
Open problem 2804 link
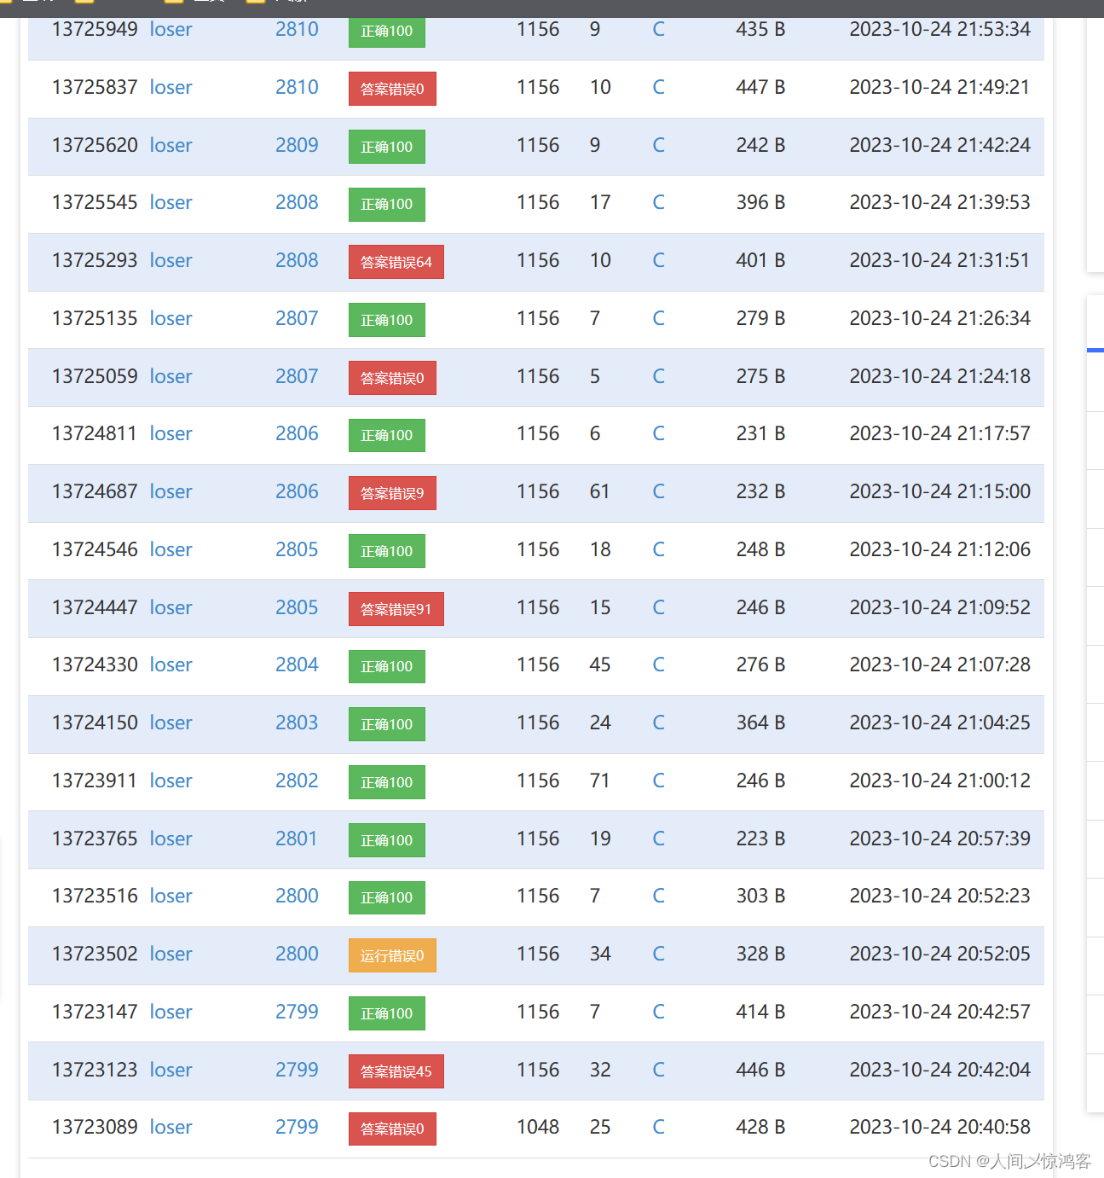[x=297, y=664]
